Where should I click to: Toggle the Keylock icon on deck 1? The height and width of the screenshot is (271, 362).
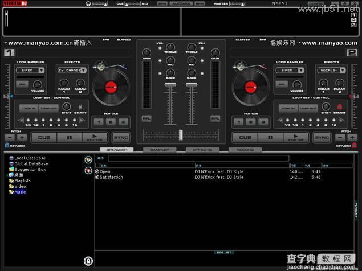(x=7, y=145)
